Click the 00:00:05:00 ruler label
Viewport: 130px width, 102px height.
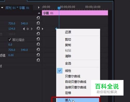click(68, 7)
